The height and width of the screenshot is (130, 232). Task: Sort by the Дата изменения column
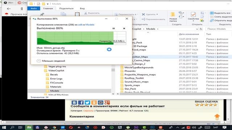pos(189,34)
